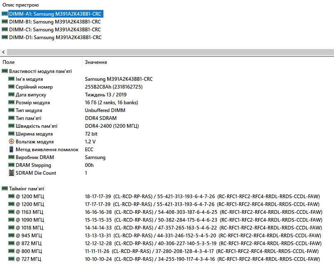Click the memory chip icon beside DIMM-A1
Viewport: 334px width, 267px height.
point(5,14)
